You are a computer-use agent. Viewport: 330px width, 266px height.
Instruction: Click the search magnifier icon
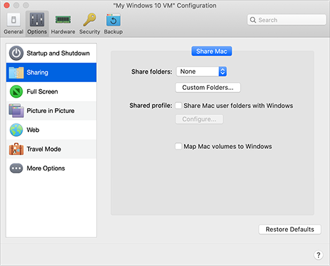pos(253,20)
